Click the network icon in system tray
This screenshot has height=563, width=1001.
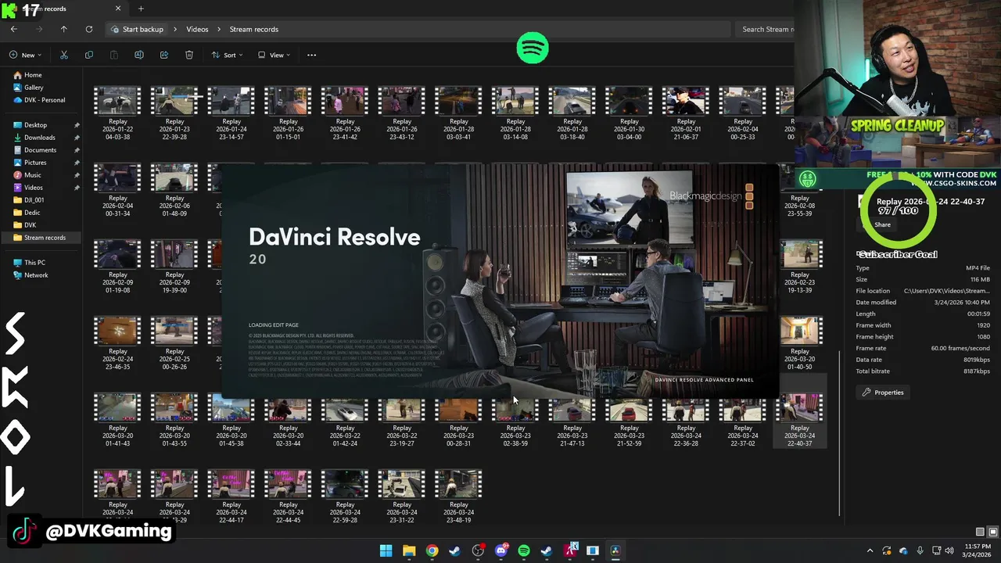pyautogui.click(x=938, y=551)
